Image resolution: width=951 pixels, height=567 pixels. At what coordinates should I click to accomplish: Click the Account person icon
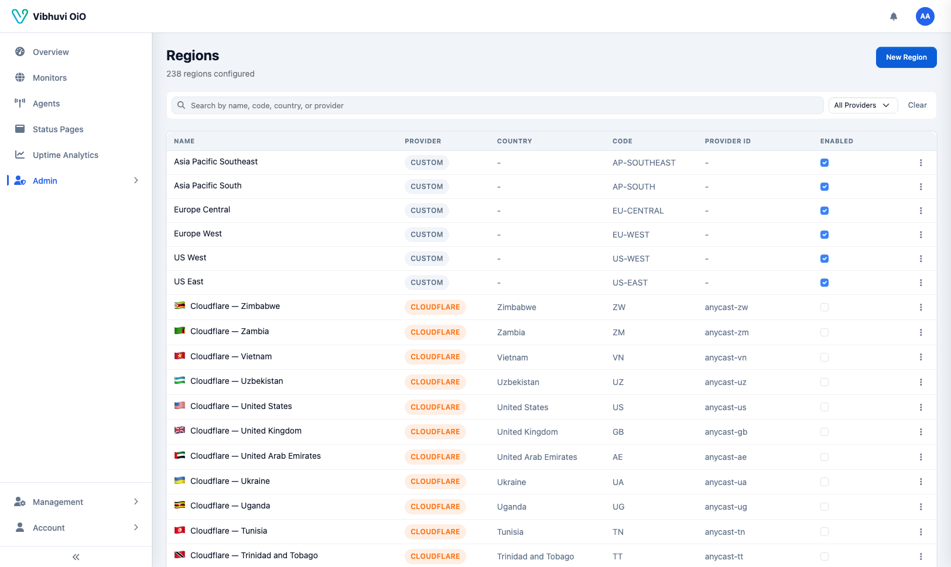pyautogui.click(x=20, y=527)
